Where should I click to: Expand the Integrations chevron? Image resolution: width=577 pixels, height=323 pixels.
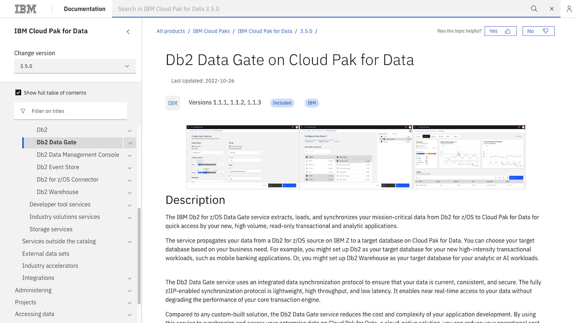[130, 278]
